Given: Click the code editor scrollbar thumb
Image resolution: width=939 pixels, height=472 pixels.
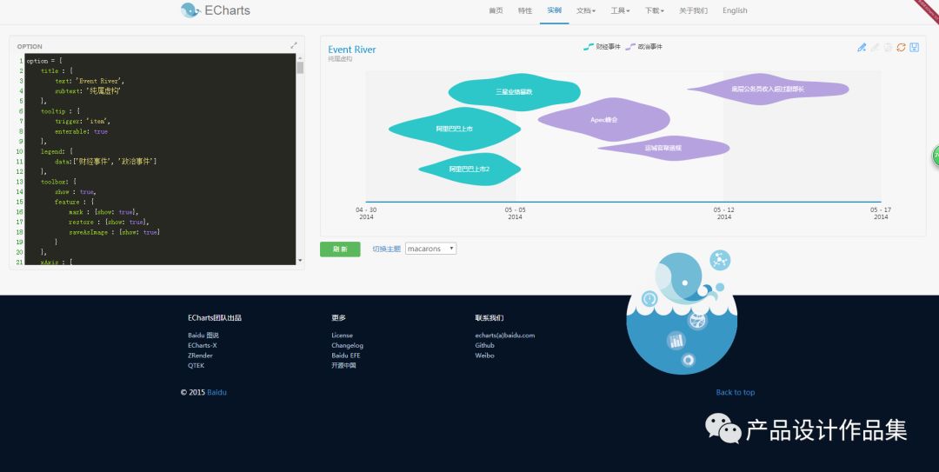Looking at the screenshot, I should (300, 67).
